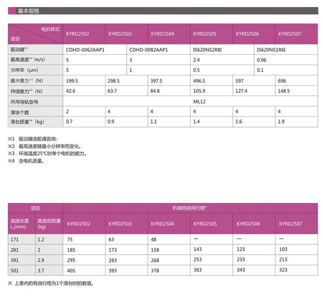Click the ※1 驱动器选配请咨询 footnote
Screen dimensions: 323x296
pos(35,139)
